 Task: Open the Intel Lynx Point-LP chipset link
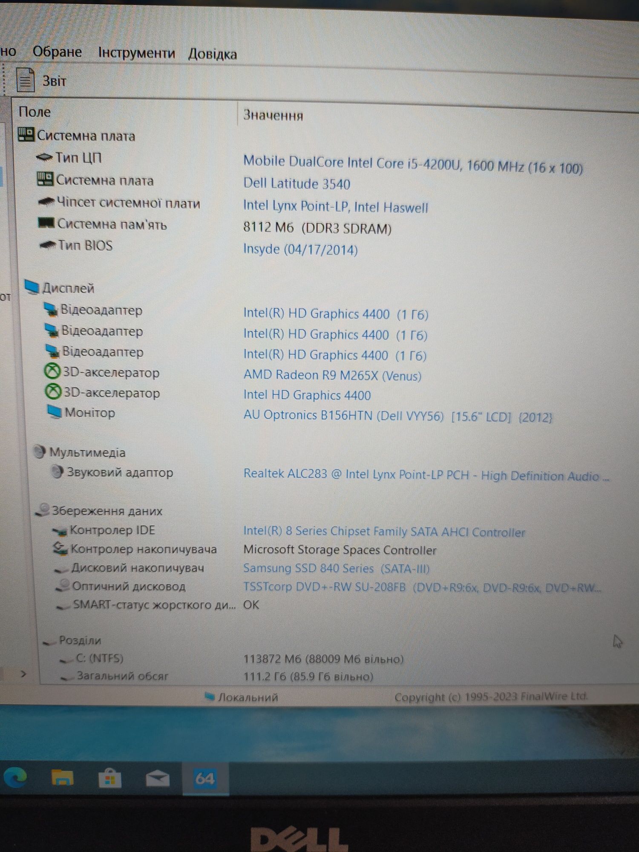(336, 207)
